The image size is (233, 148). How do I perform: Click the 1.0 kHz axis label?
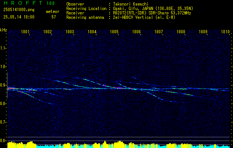pyautogui.click(x=3, y=67)
